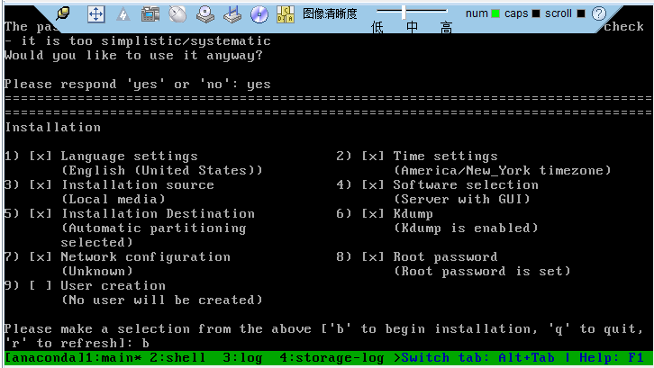Click the mouse settings icon
654x368 pixels.
coord(177,13)
